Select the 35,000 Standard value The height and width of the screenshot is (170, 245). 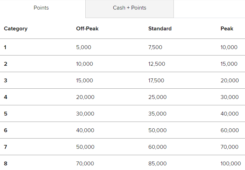[x=157, y=114]
